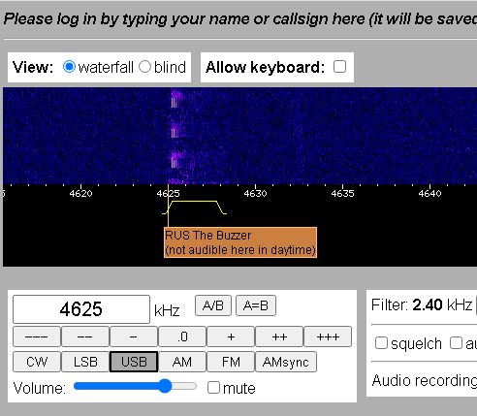Click the frequency input field showing 4625
This screenshot has width=477, height=416.
click(x=81, y=309)
